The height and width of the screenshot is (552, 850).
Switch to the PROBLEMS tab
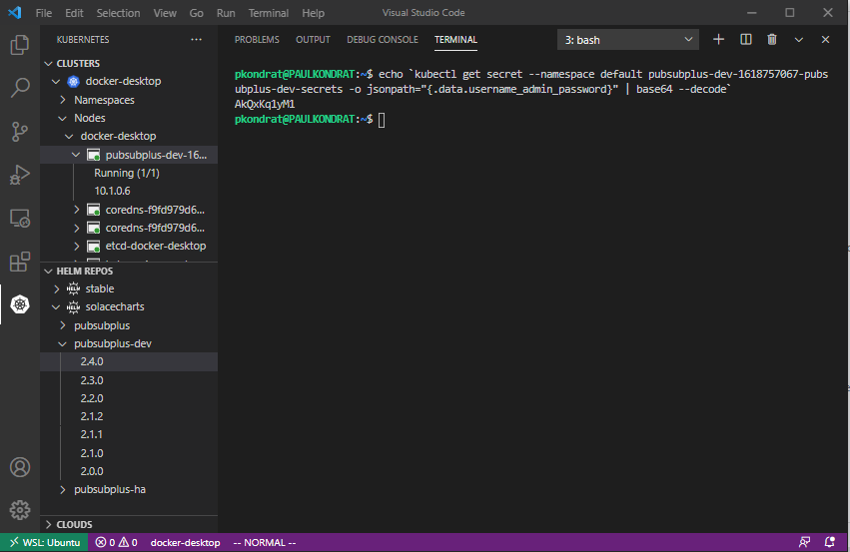click(257, 40)
